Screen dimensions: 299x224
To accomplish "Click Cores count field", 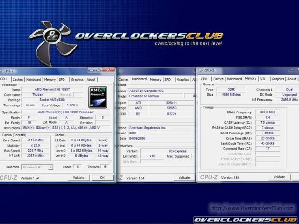I will 78,167.
